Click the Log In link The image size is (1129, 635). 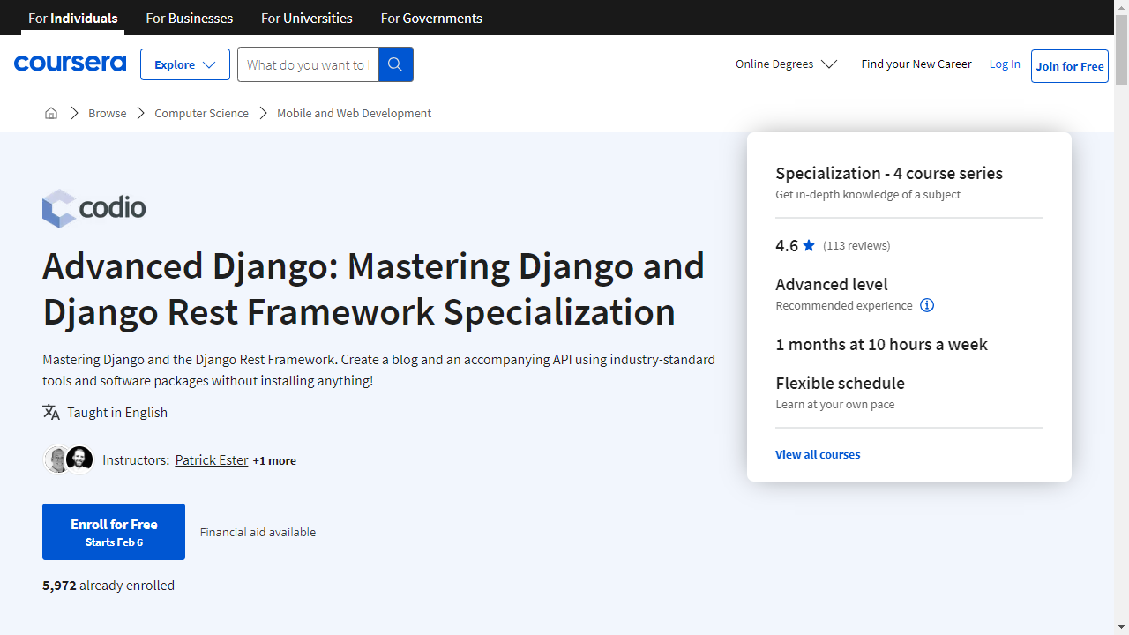point(1005,63)
